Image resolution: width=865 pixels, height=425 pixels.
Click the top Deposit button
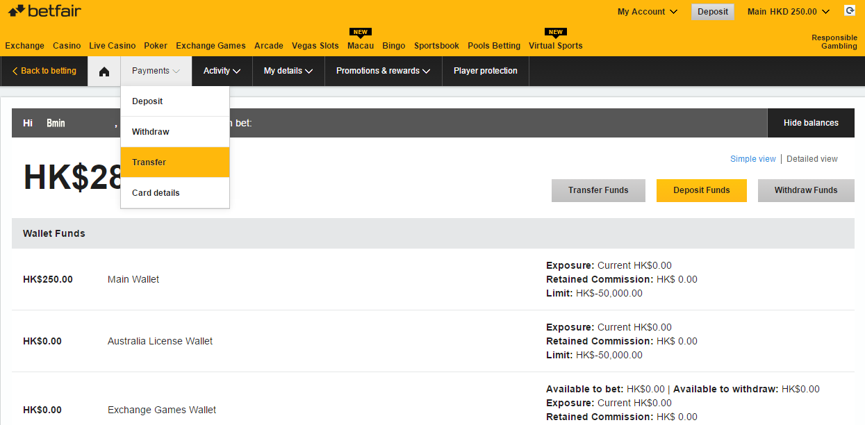(x=713, y=12)
